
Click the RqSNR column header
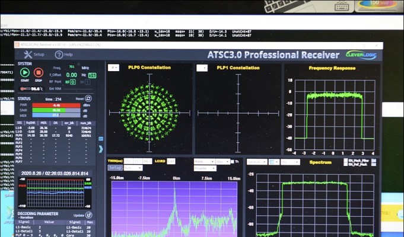click(x=31, y=123)
